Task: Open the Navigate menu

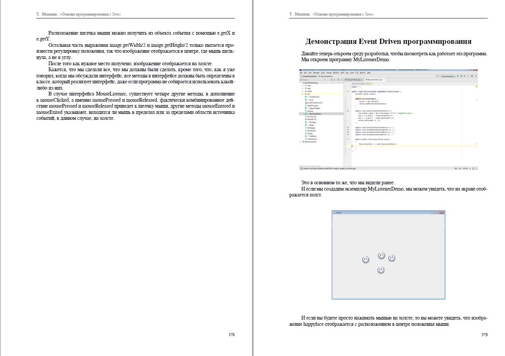Action: [316, 73]
